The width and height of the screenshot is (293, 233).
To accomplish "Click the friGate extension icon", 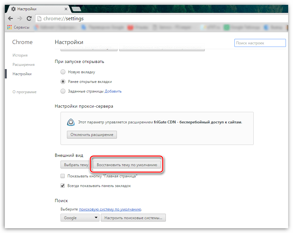I will click(x=71, y=122).
